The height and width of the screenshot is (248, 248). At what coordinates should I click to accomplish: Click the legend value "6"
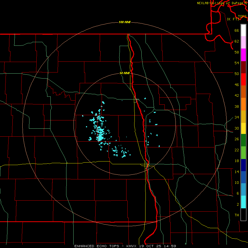click(238, 193)
